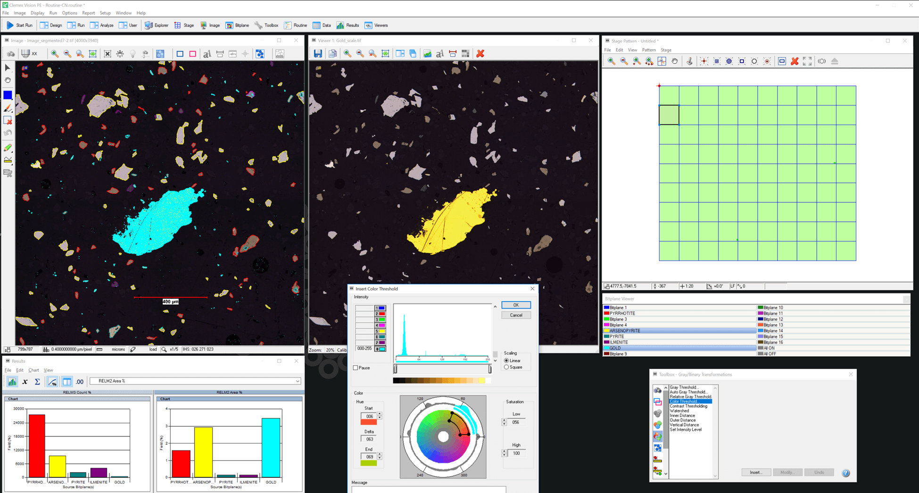The image size is (919, 493).
Task: Click the Start Run toolbar icon
Action: click(x=10, y=25)
